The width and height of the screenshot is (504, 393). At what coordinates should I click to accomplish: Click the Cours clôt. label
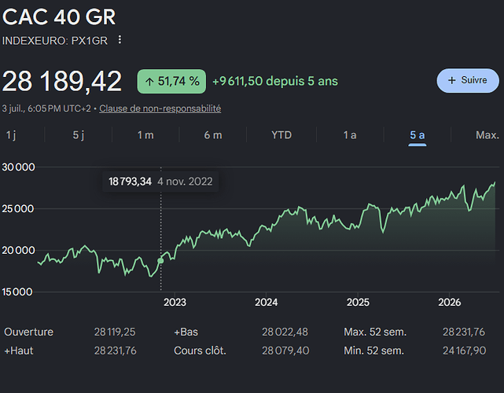click(x=200, y=351)
